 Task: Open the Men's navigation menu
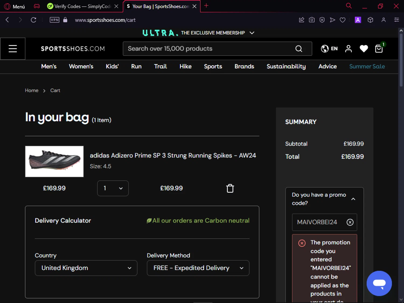[x=49, y=67]
